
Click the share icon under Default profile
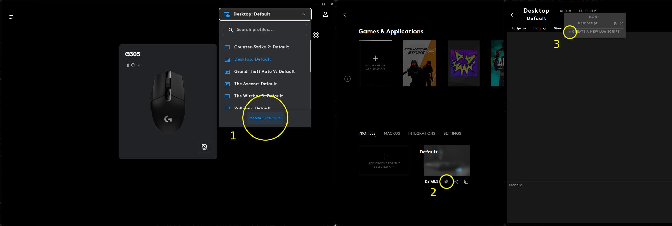click(456, 182)
